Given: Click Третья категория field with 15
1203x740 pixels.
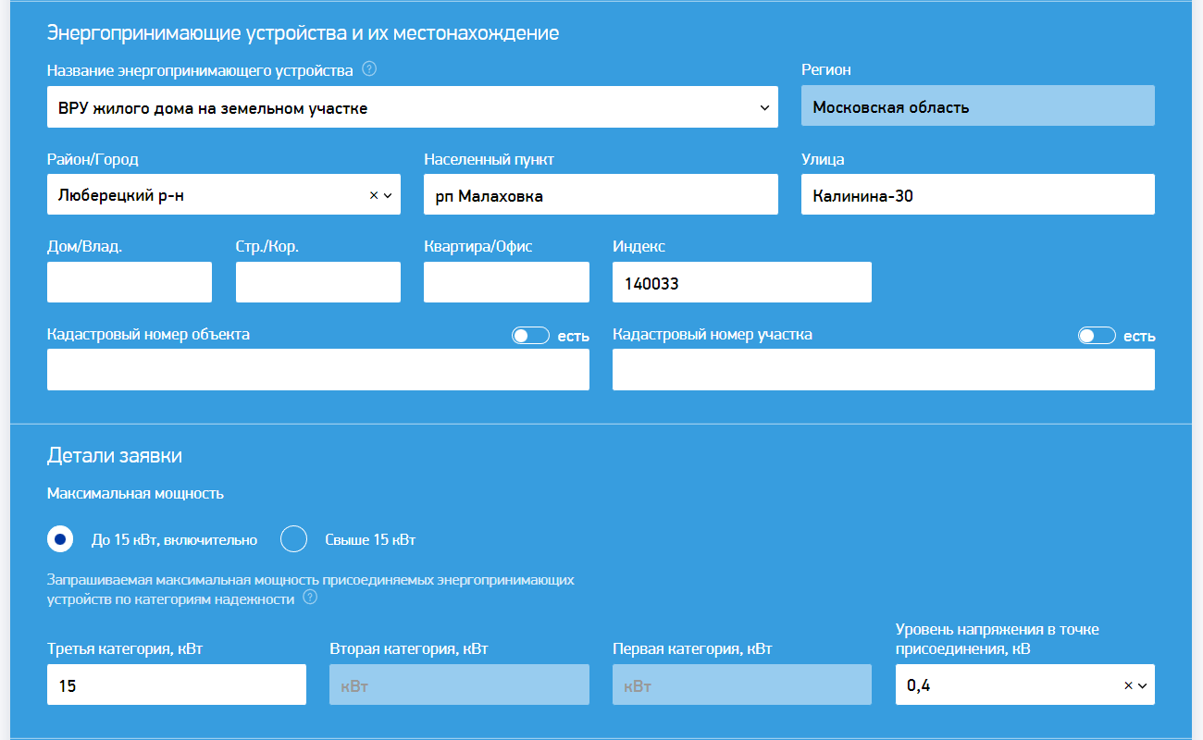Looking at the screenshot, I should click(x=177, y=685).
